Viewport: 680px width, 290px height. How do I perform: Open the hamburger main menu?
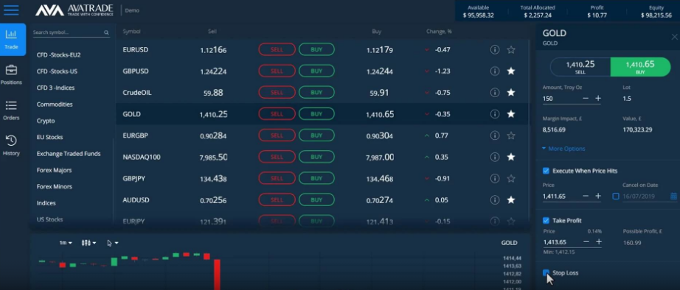click(11, 10)
